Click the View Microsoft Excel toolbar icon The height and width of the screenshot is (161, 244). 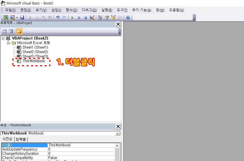[6, 18]
